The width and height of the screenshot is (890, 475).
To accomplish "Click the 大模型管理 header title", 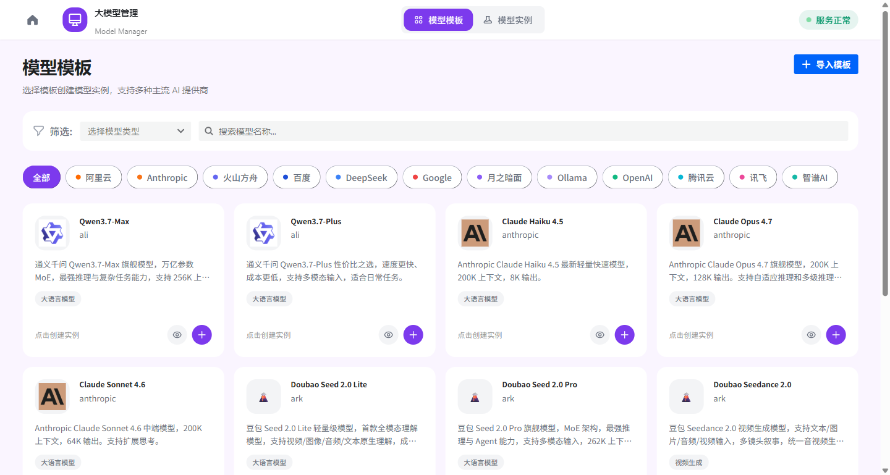I will click(x=116, y=13).
